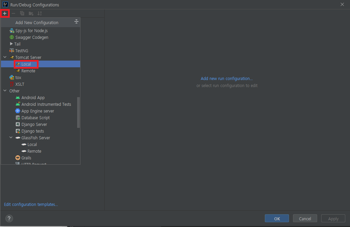350x227 pixels.
Task: Click the tox python icon
Action: point(12,77)
